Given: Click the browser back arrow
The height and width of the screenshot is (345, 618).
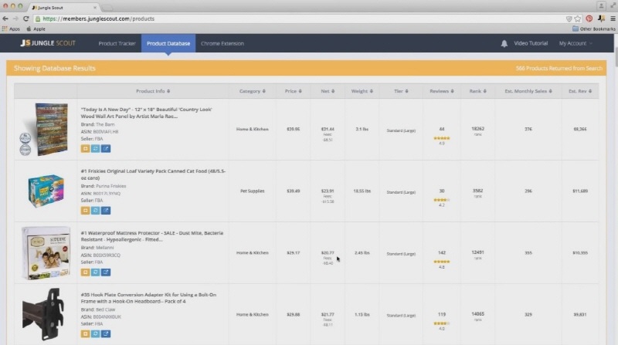Looking at the screenshot, I should tap(5, 19).
